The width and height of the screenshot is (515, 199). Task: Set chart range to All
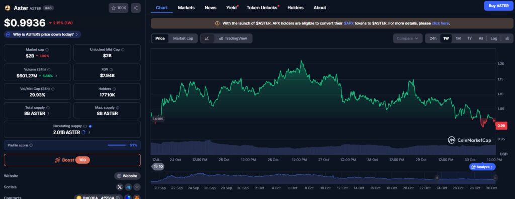481,38
